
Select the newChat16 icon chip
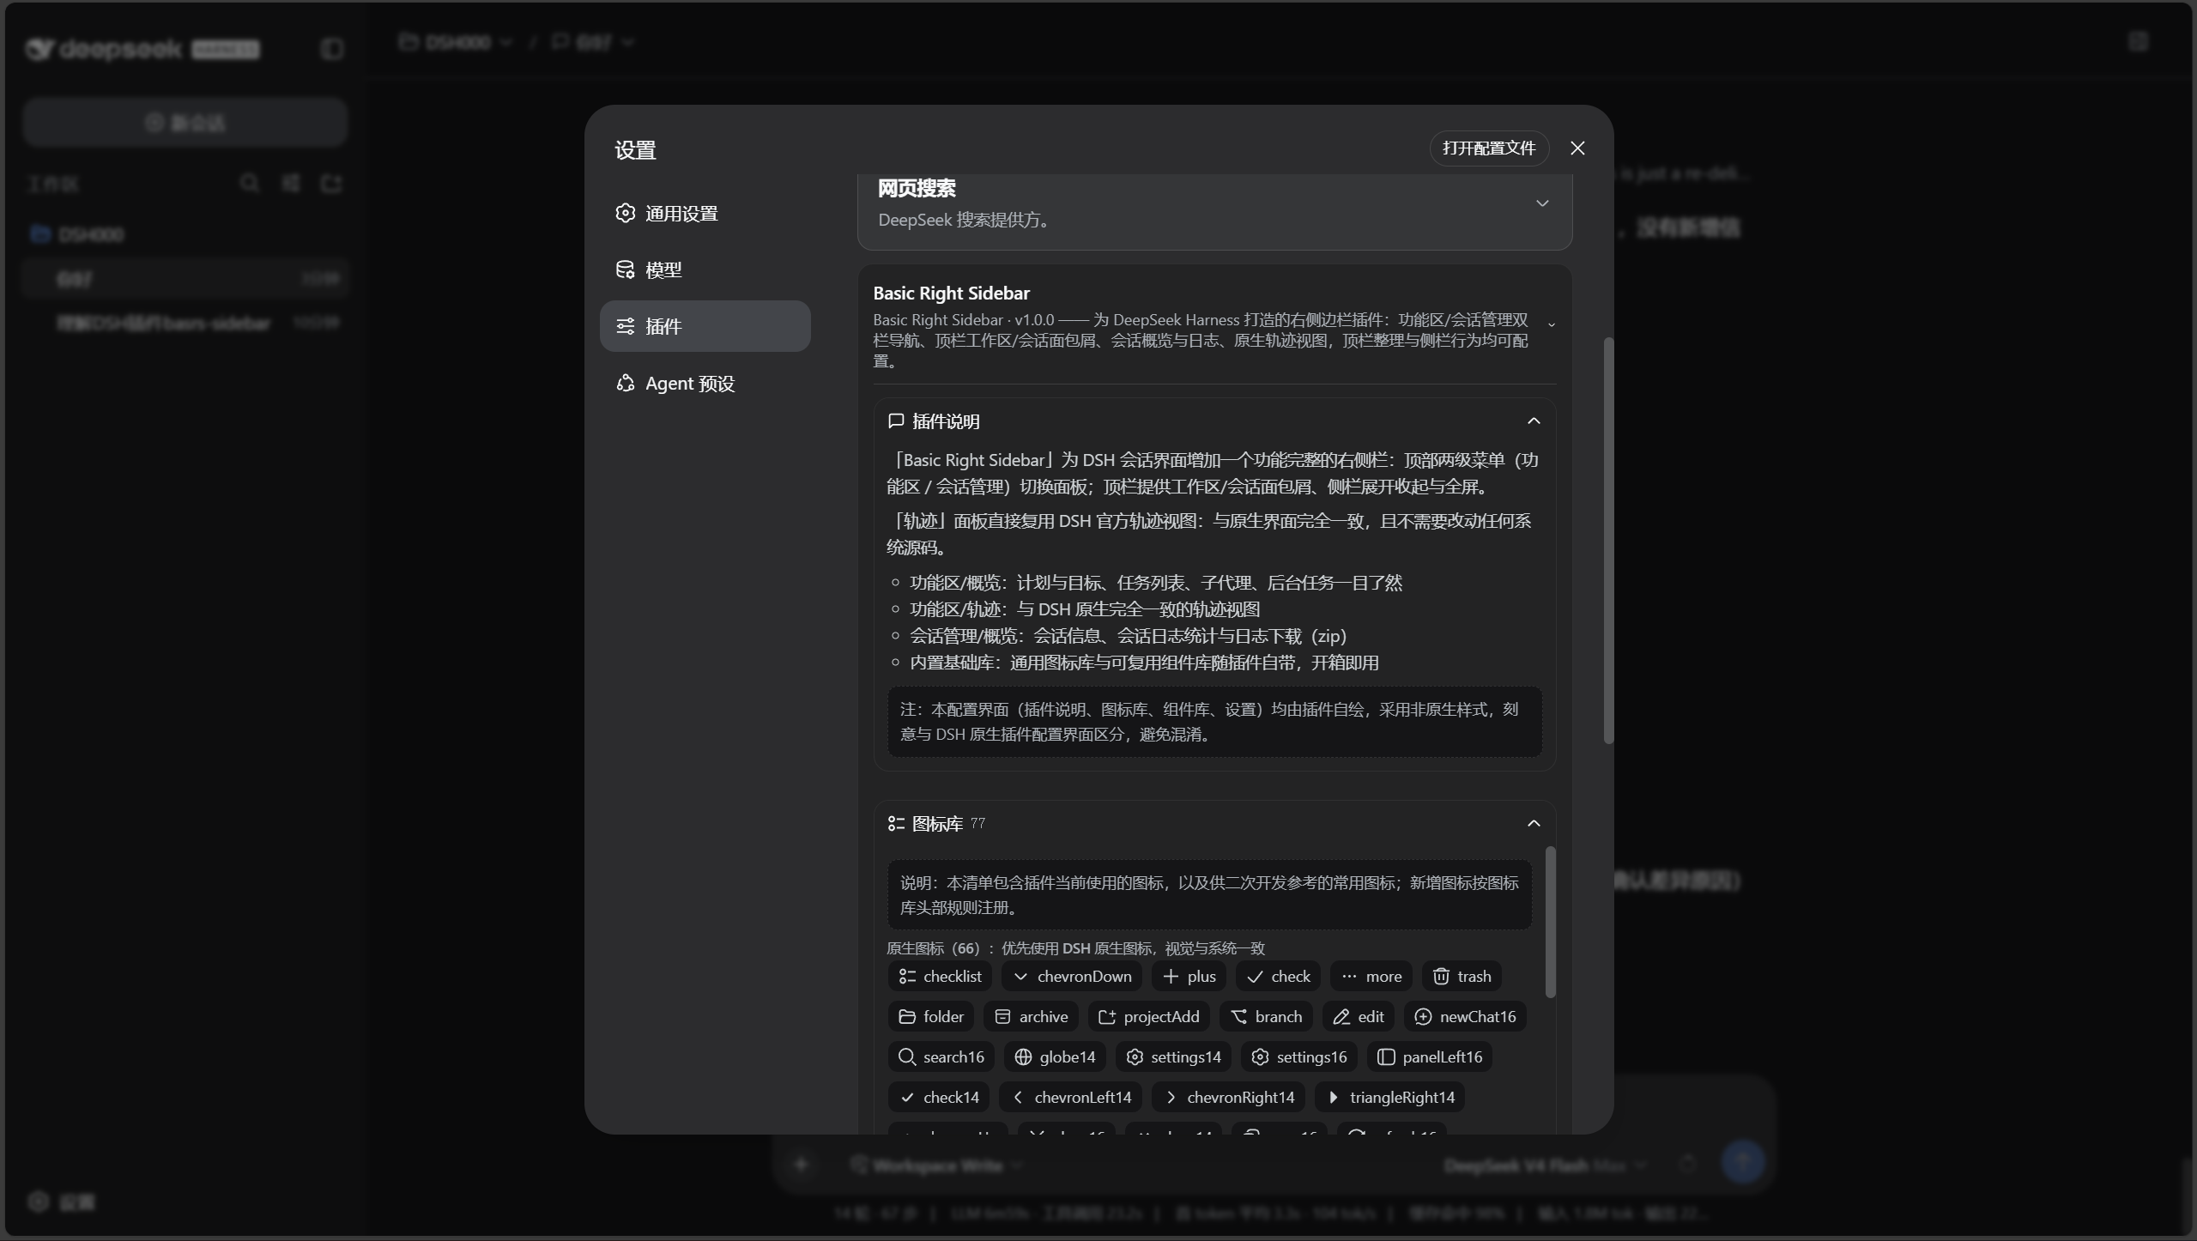click(x=1465, y=1016)
